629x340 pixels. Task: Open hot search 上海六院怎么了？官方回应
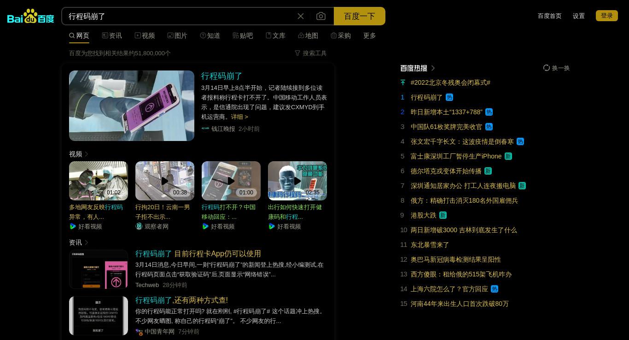[449, 289]
